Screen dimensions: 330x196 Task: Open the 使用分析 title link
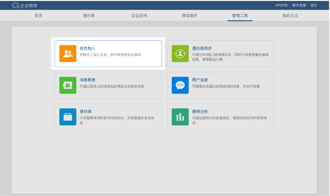[200, 112]
